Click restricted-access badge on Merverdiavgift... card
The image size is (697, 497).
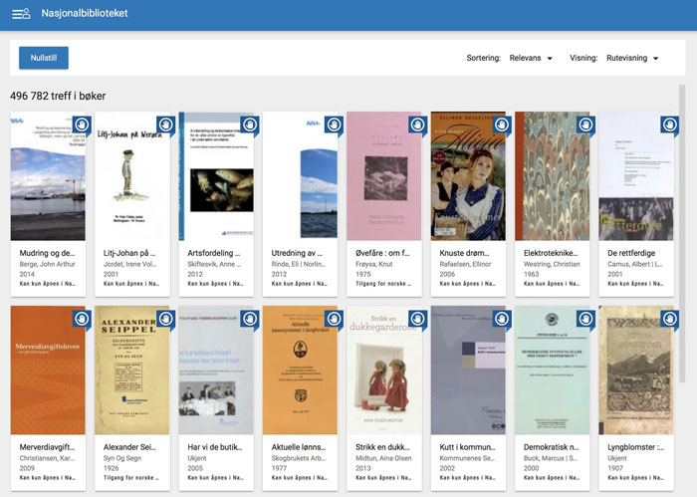tap(82, 320)
